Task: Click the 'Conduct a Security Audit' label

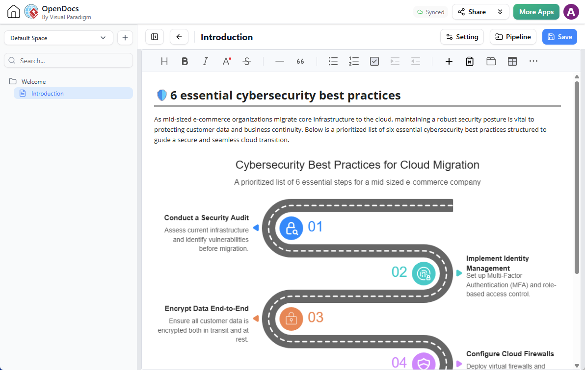Action: [206, 218]
